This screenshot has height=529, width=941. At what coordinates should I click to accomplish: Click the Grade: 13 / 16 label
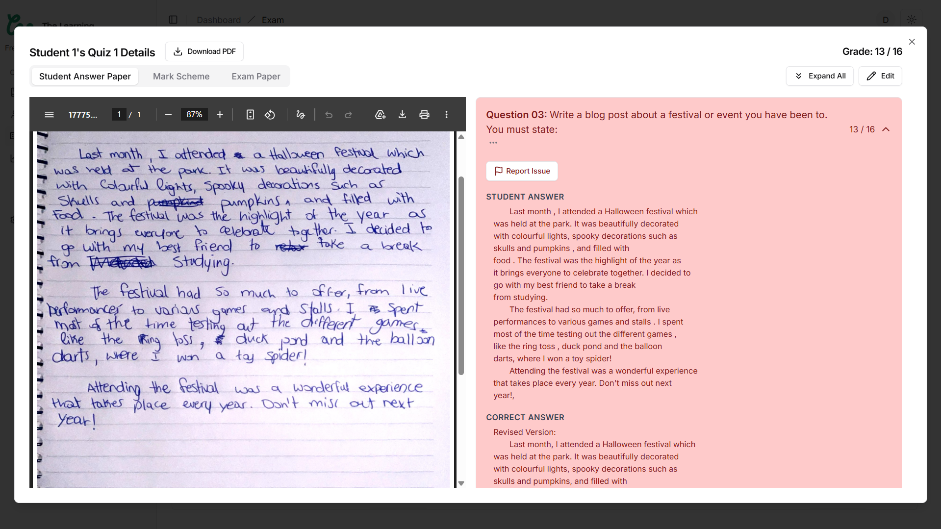point(872,51)
